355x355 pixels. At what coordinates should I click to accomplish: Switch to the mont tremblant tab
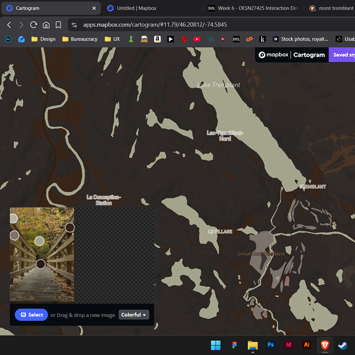[x=332, y=9]
